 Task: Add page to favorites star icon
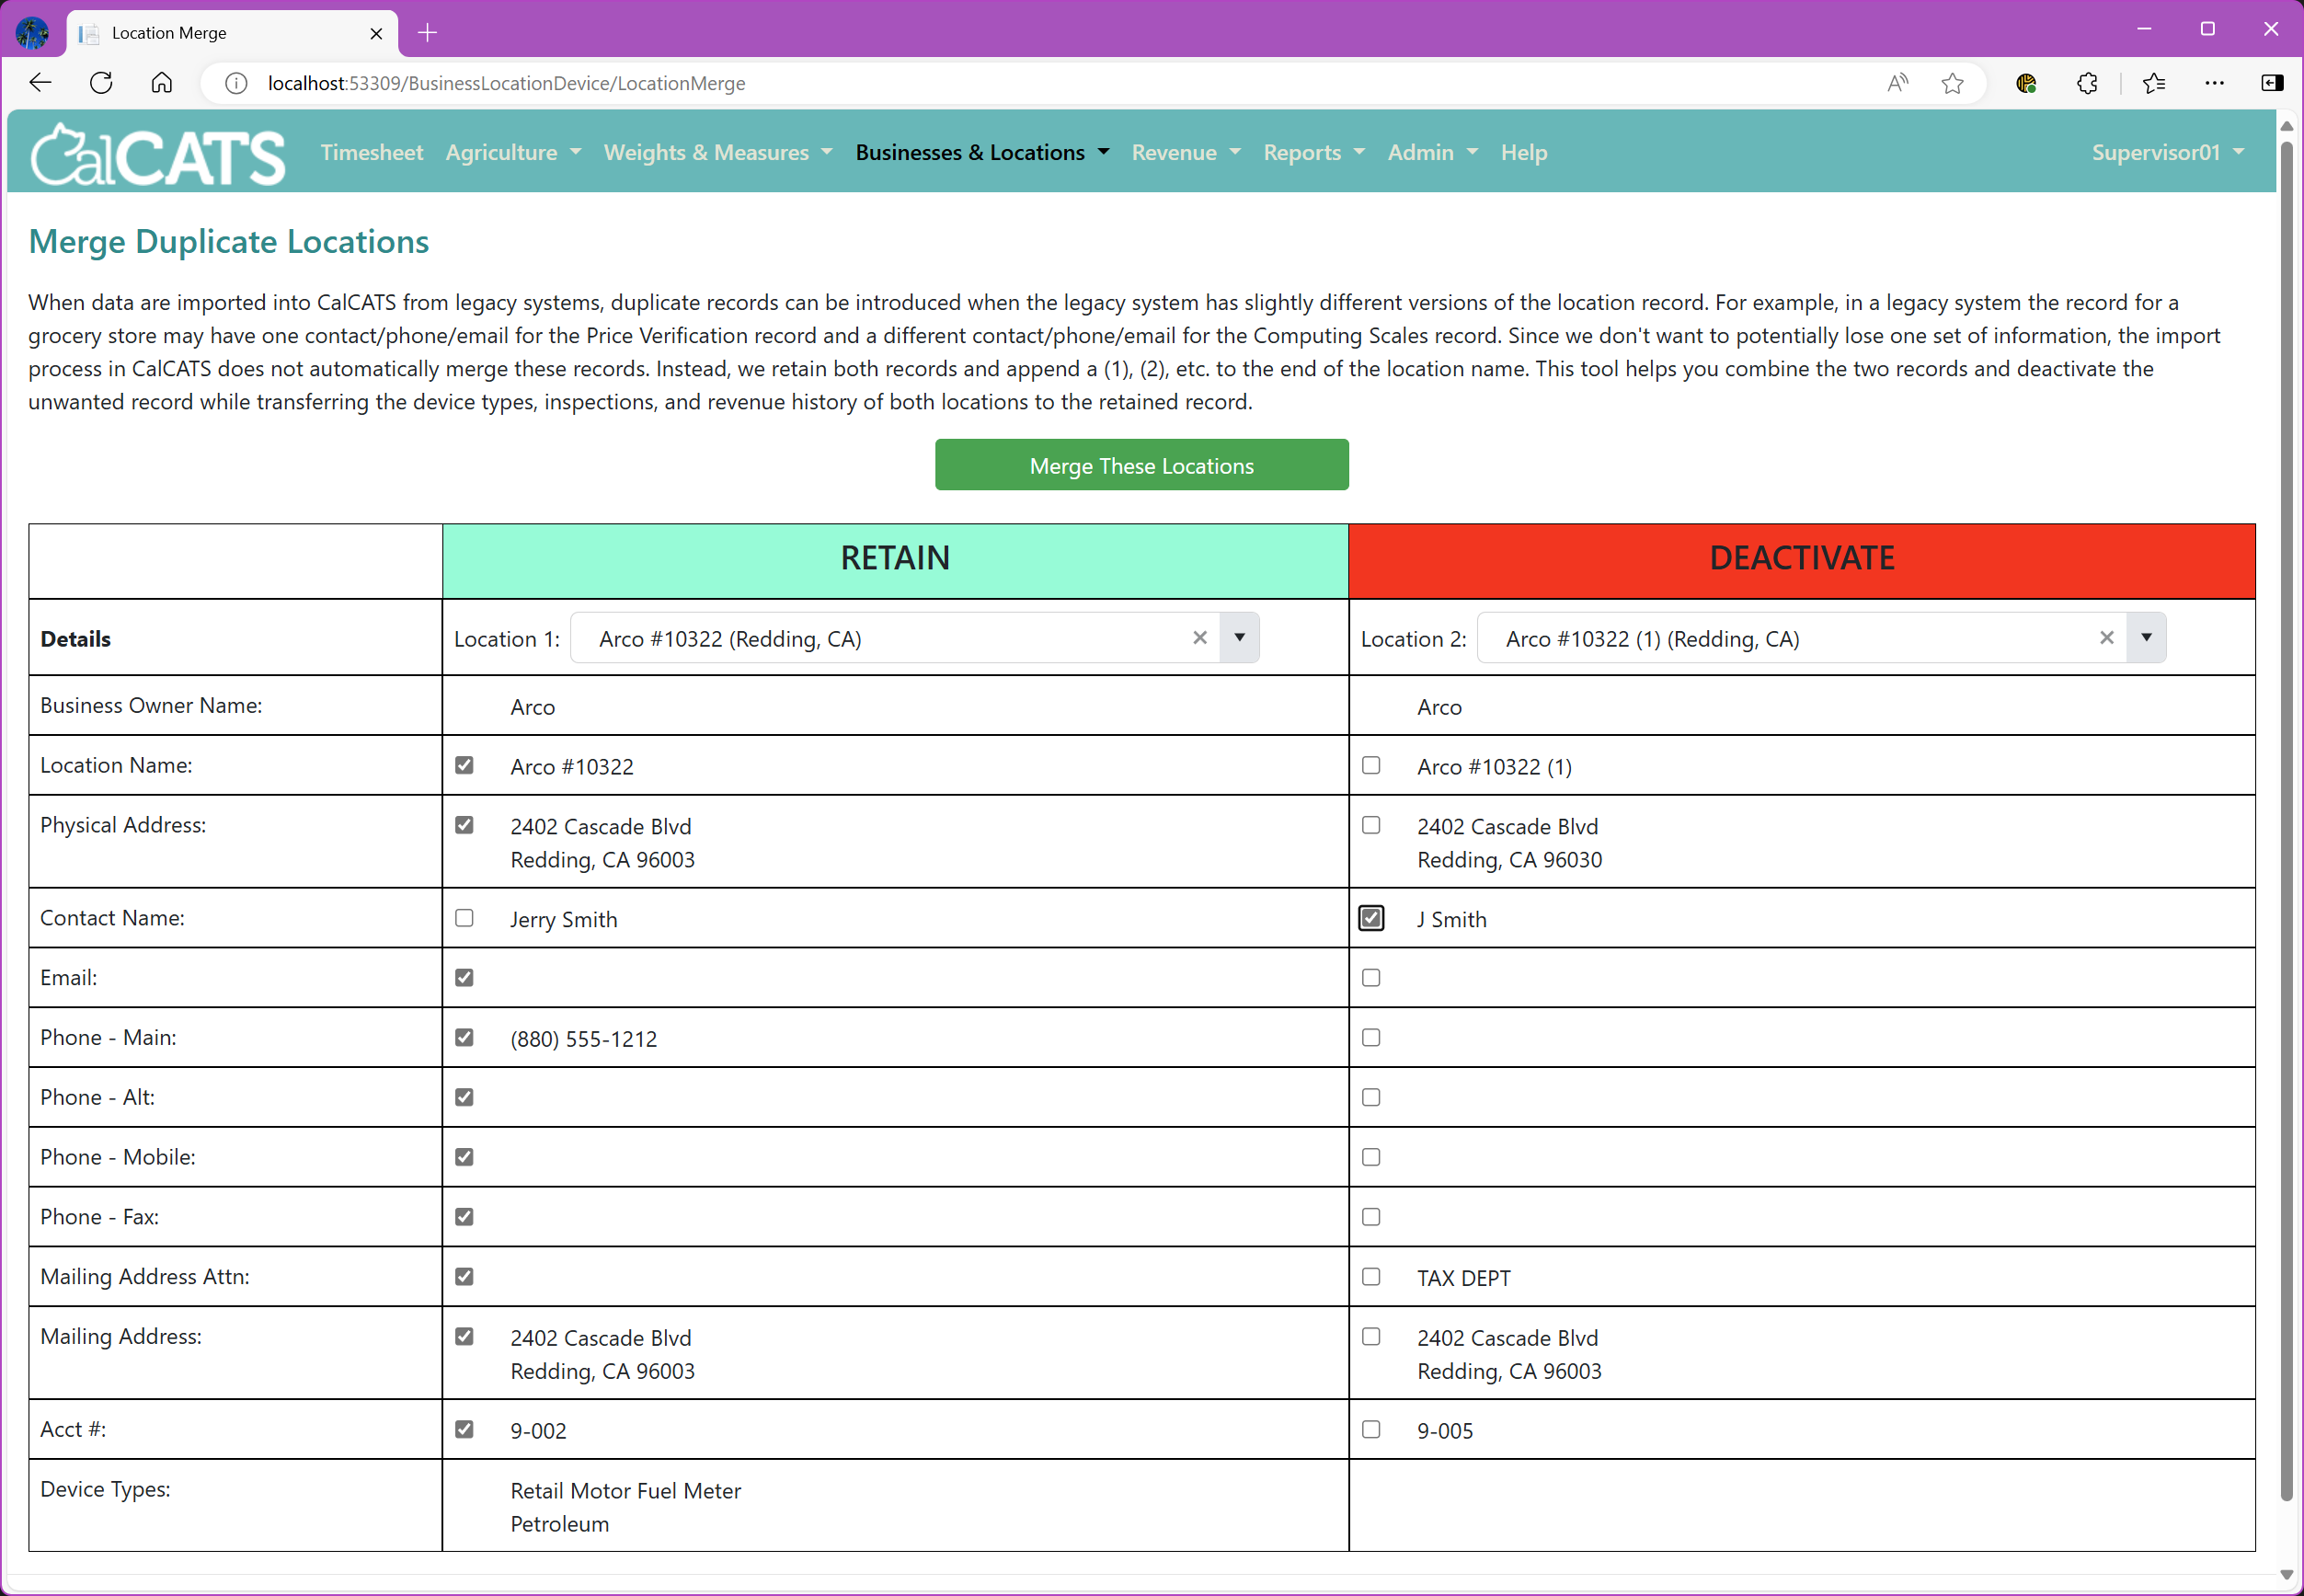coord(1952,83)
